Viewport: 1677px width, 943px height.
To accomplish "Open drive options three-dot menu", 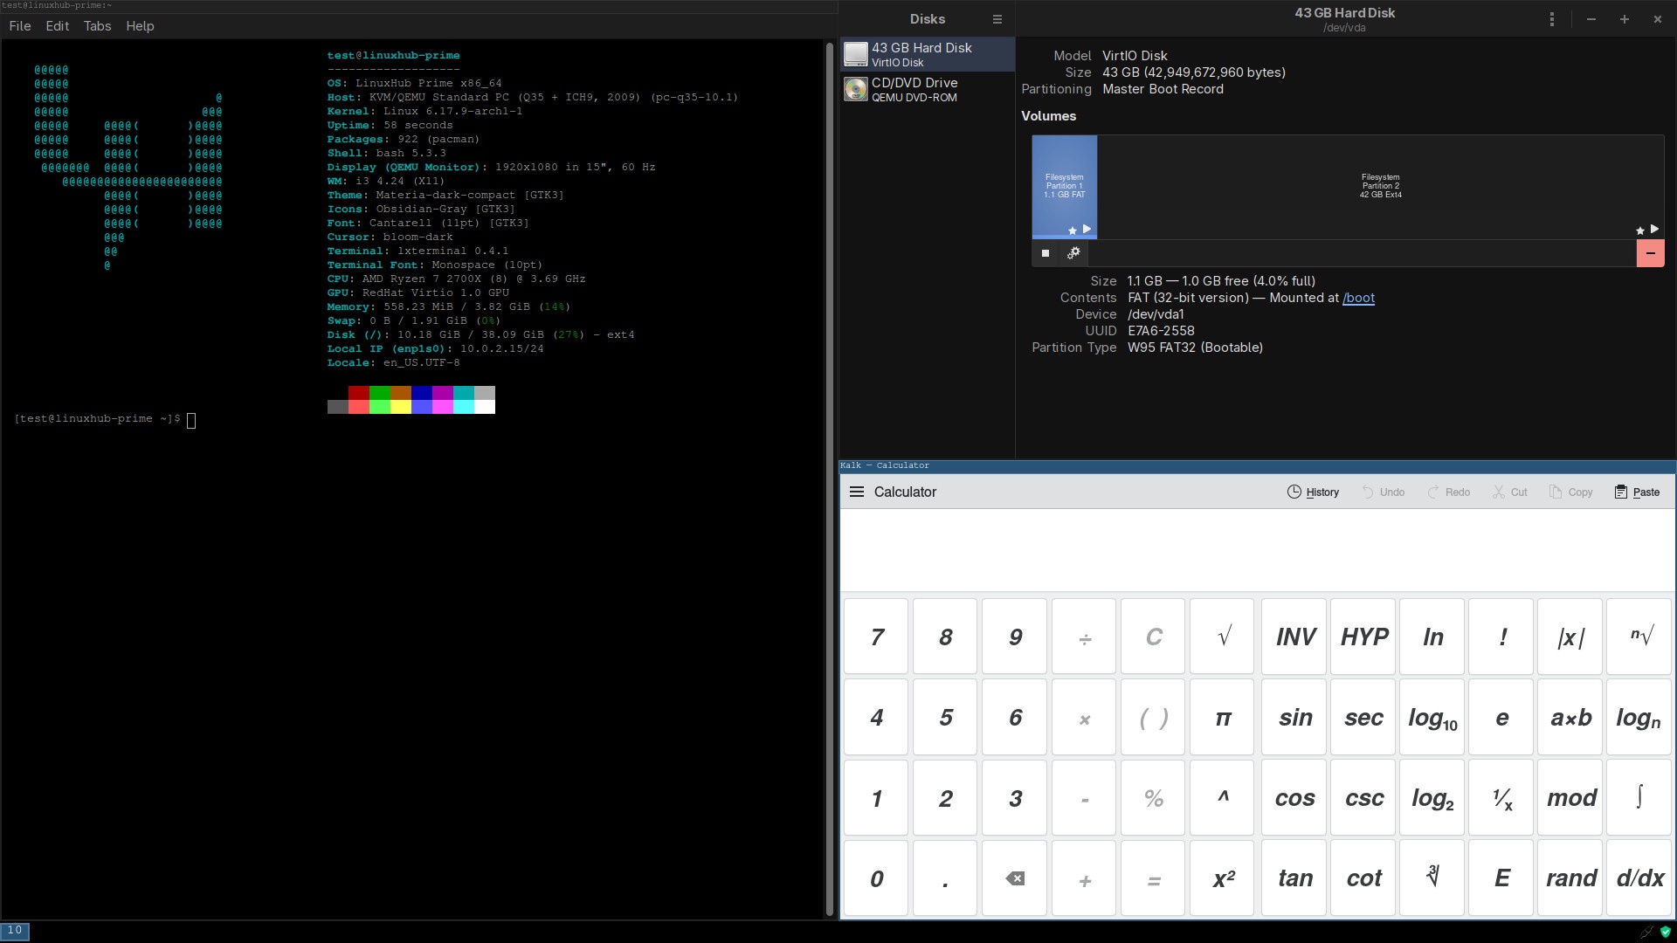I will (x=1551, y=19).
